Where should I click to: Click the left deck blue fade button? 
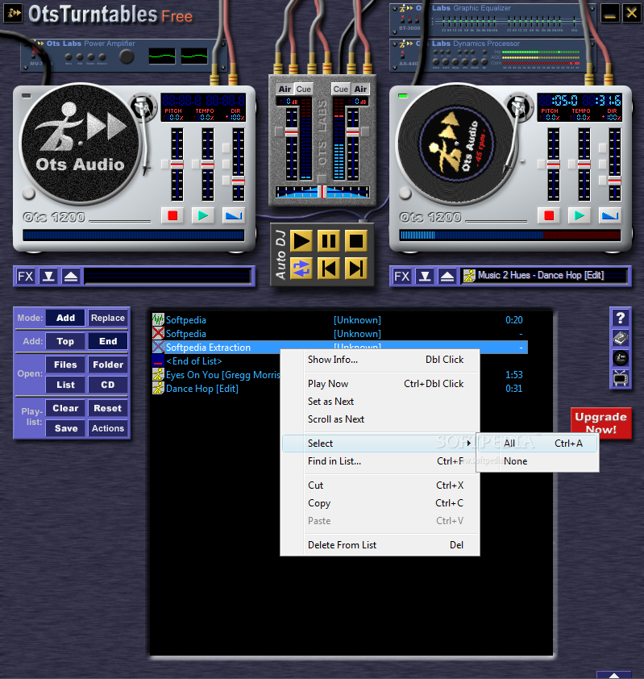click(234, 215)
